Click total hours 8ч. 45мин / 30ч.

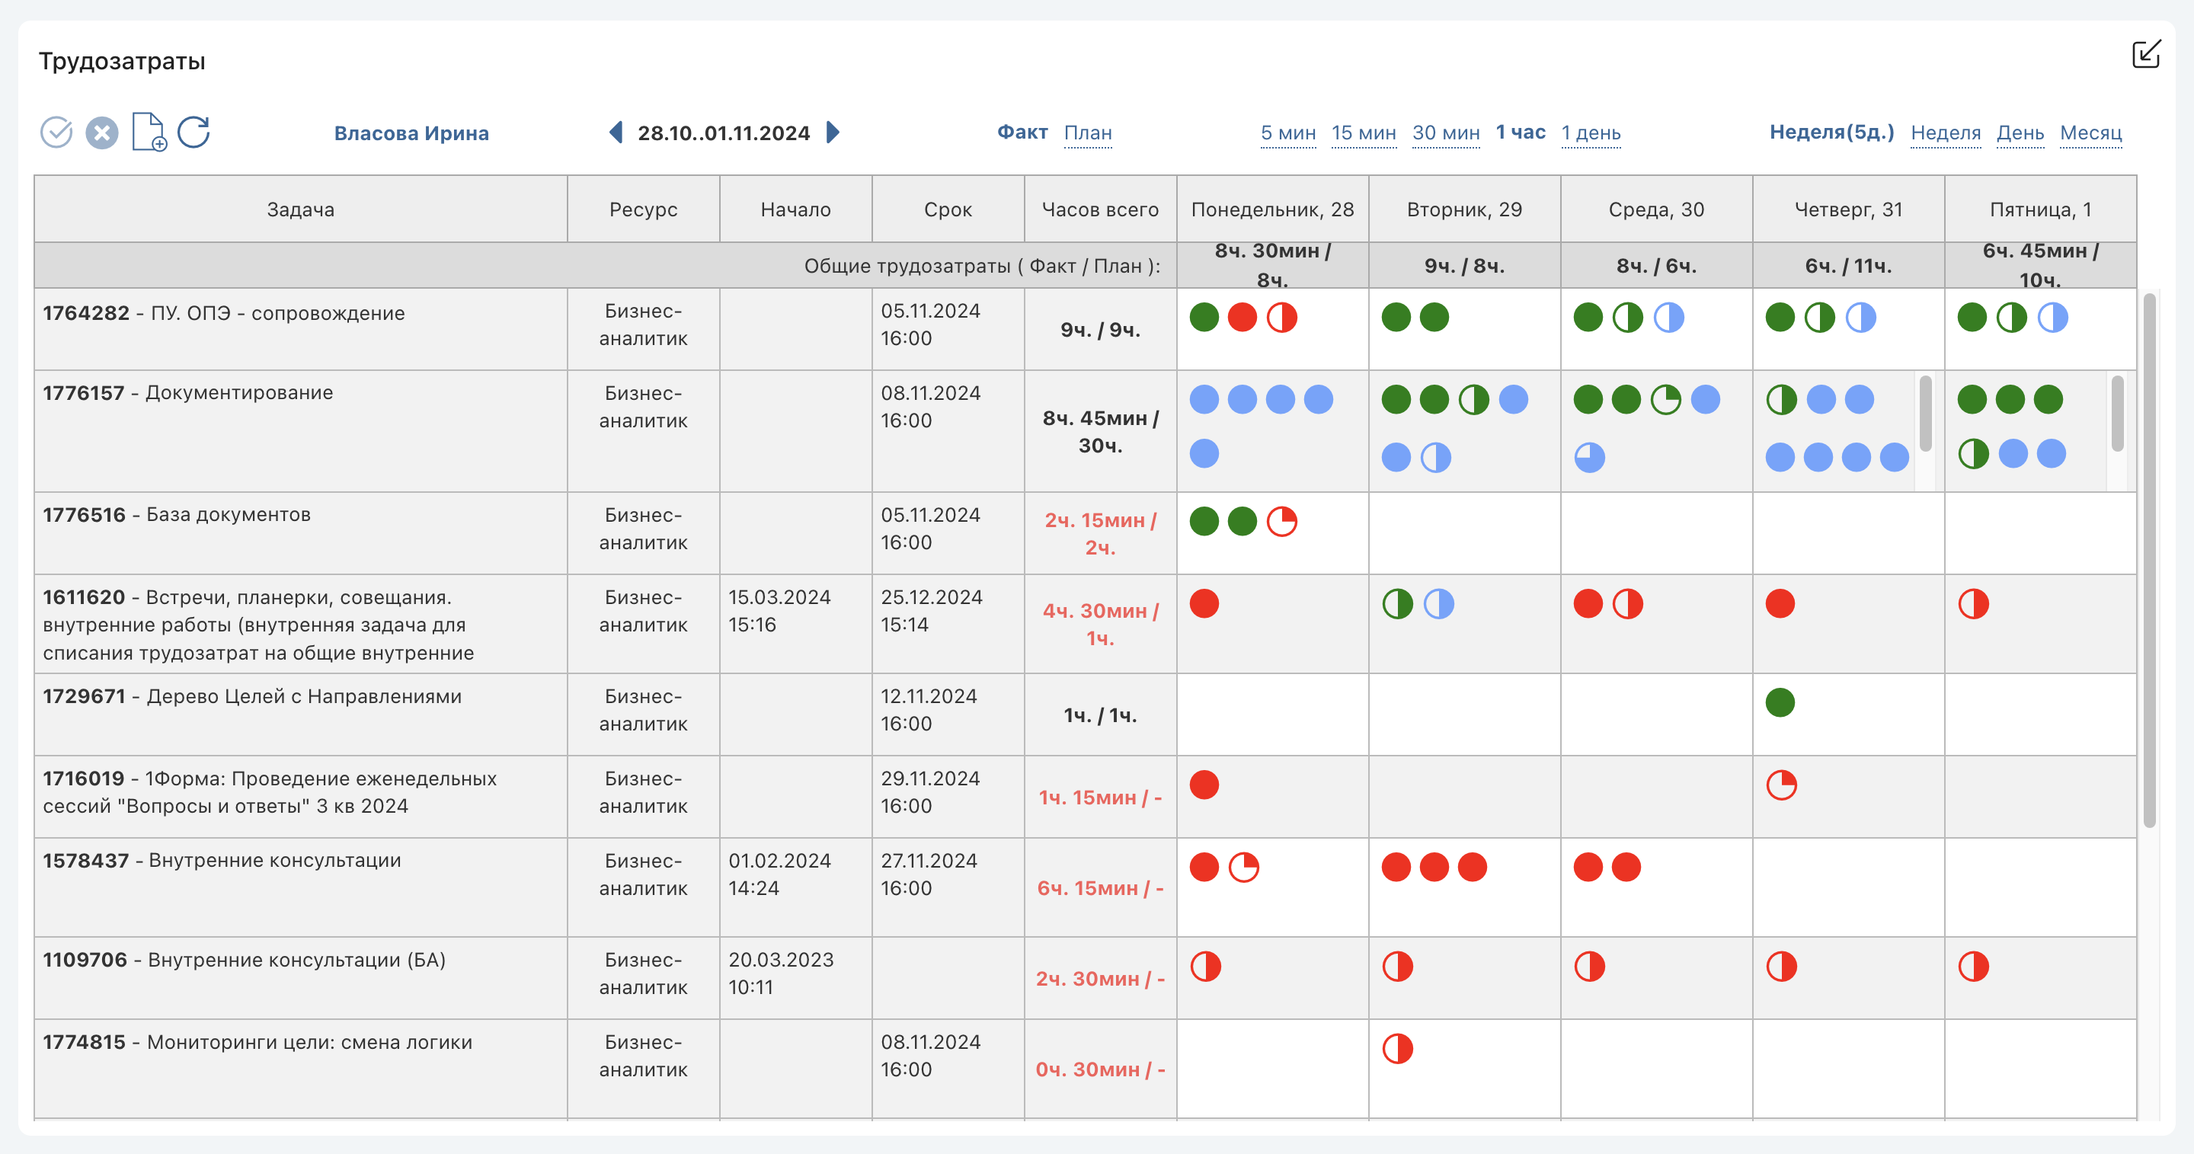(x=1100, y=431)
